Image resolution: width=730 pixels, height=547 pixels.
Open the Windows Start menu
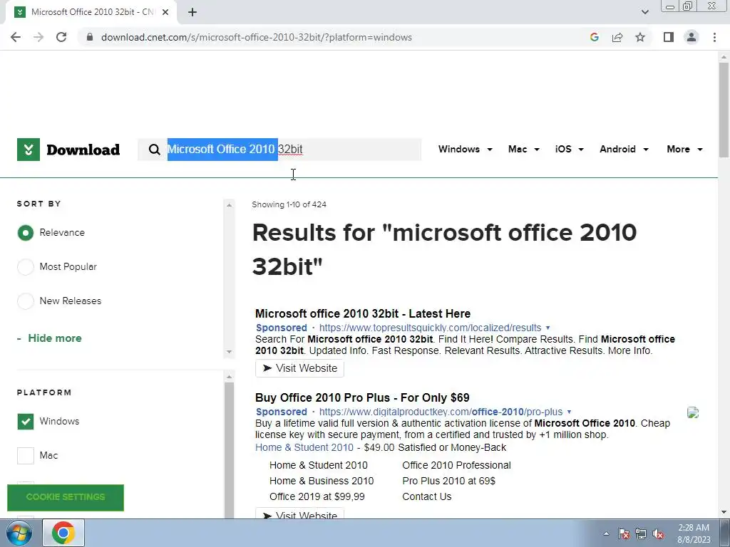pos(18,533)
